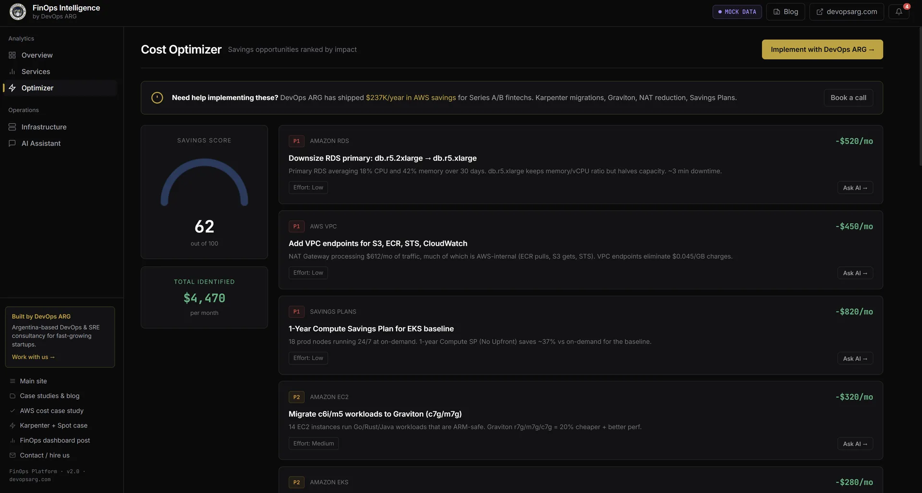This screenshot has height=493, width=922.
Task: Click the P2 badge on Amazon EC2 card
Action: tap(296, 397)
